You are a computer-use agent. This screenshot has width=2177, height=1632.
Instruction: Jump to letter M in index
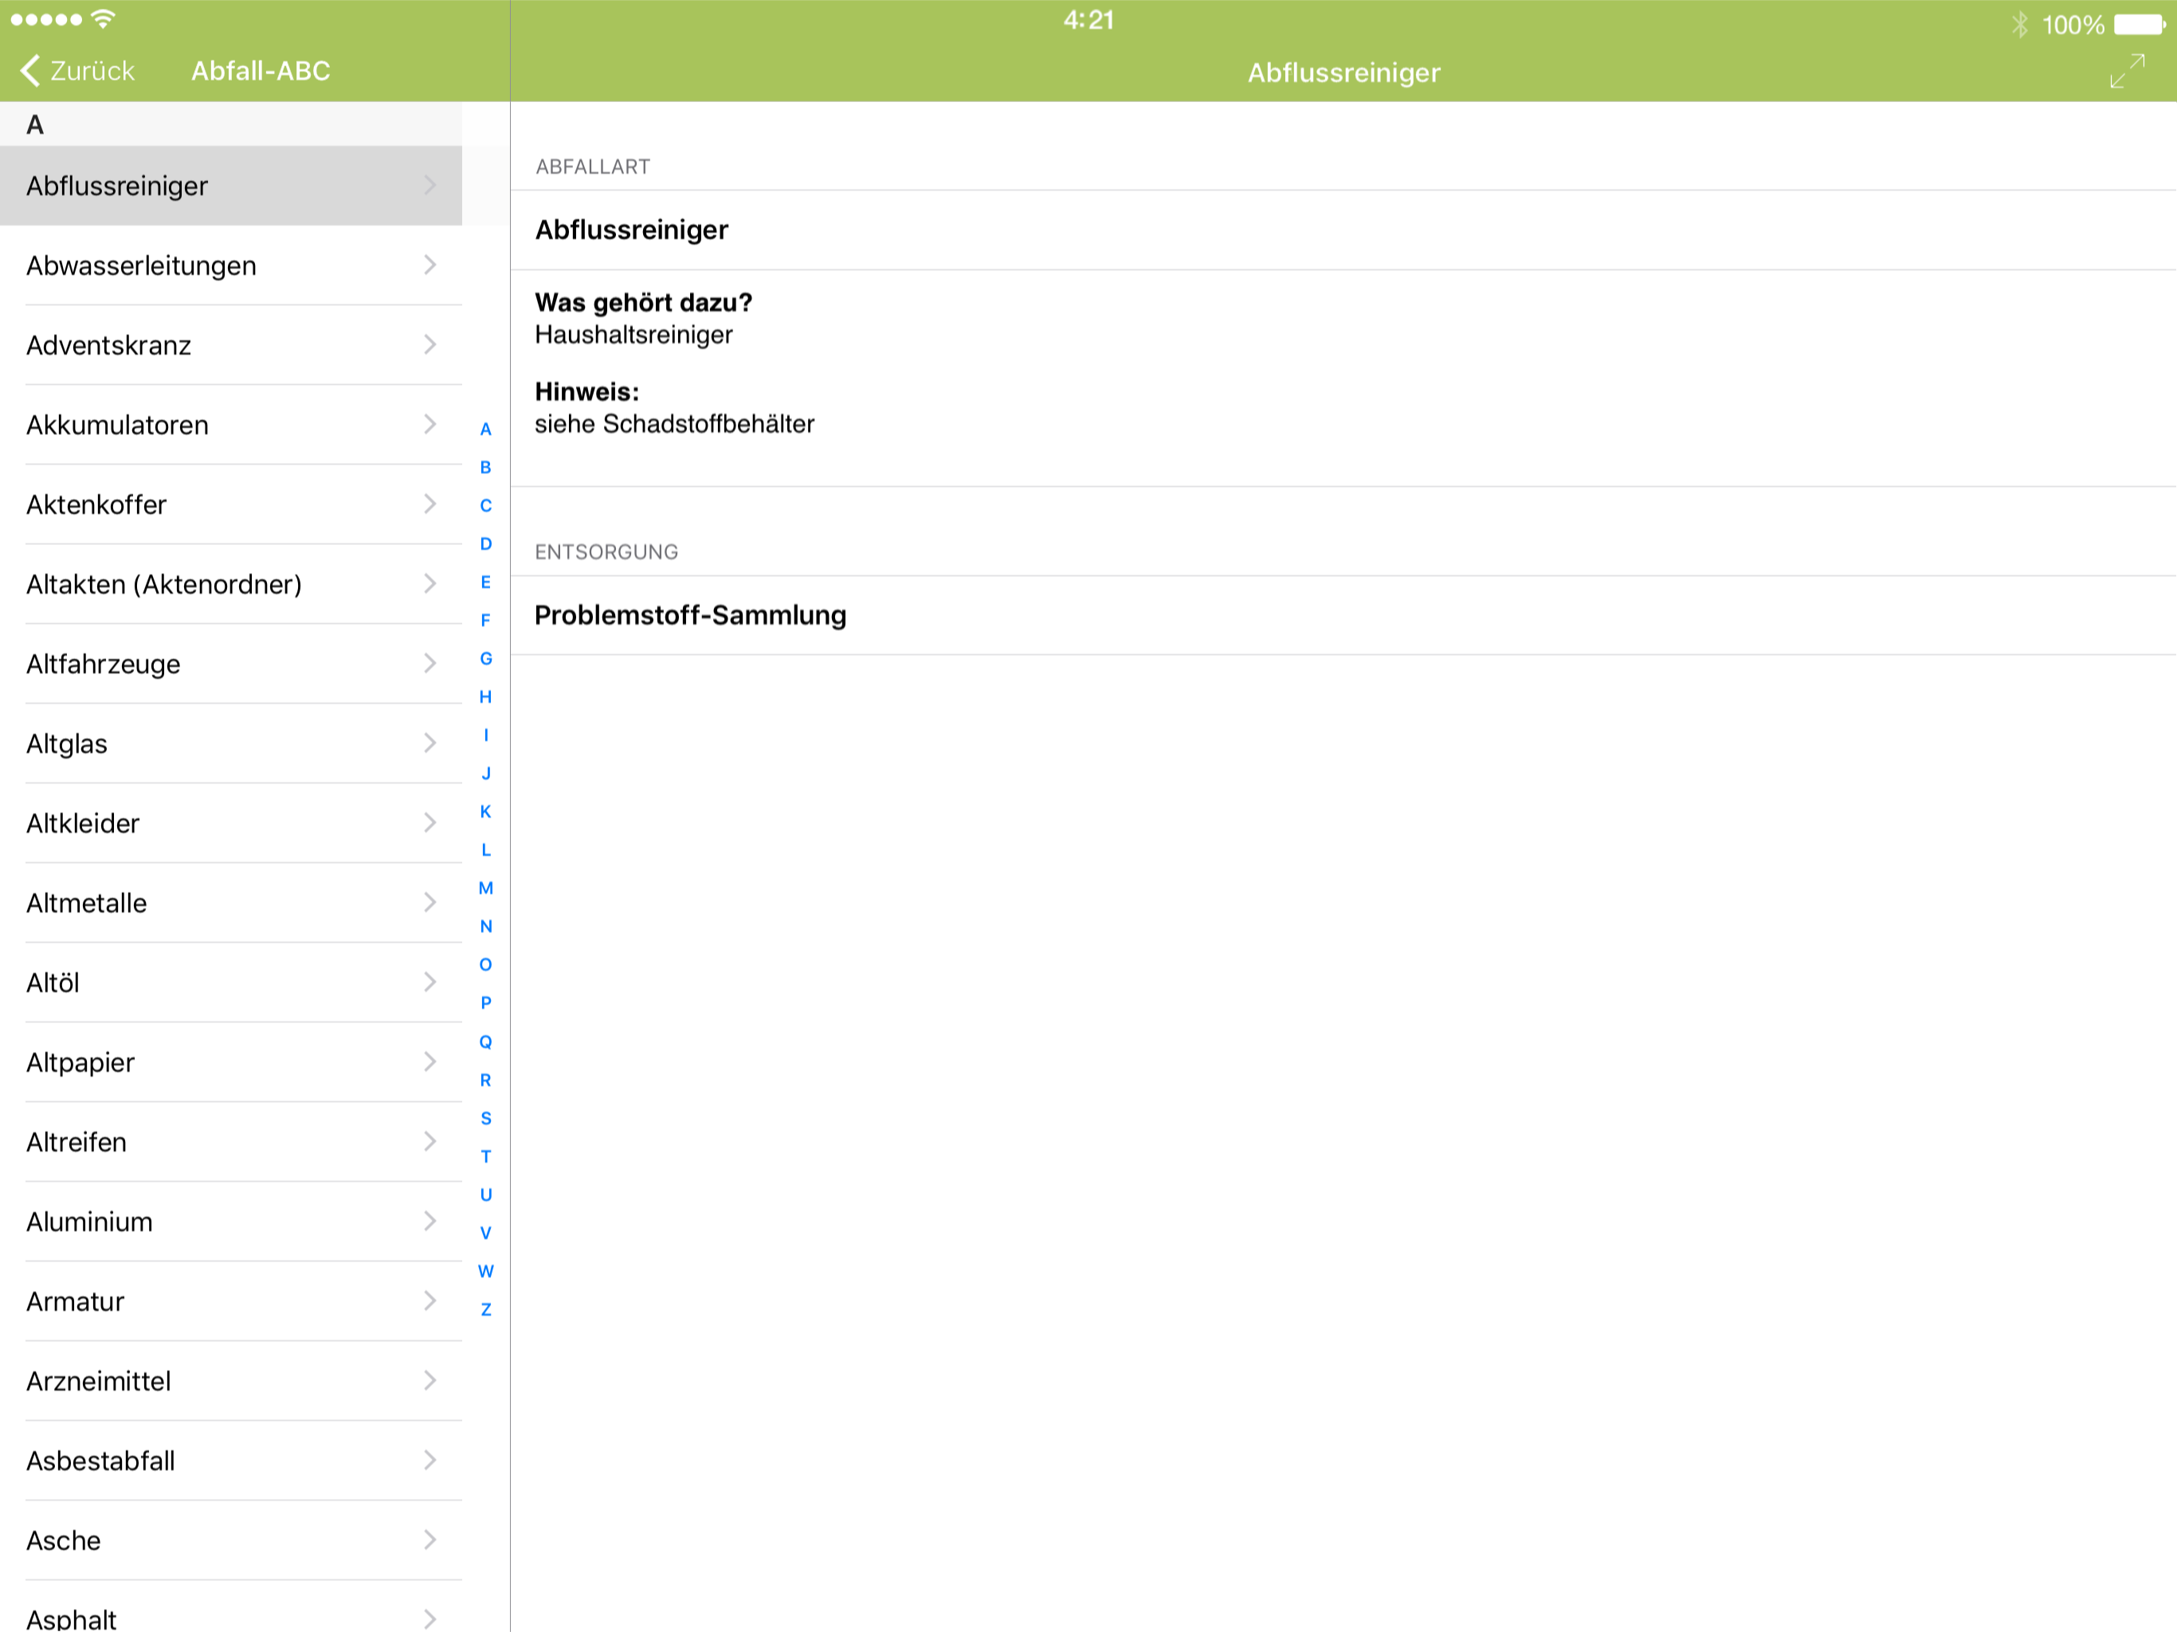click(x=486, y=889)
